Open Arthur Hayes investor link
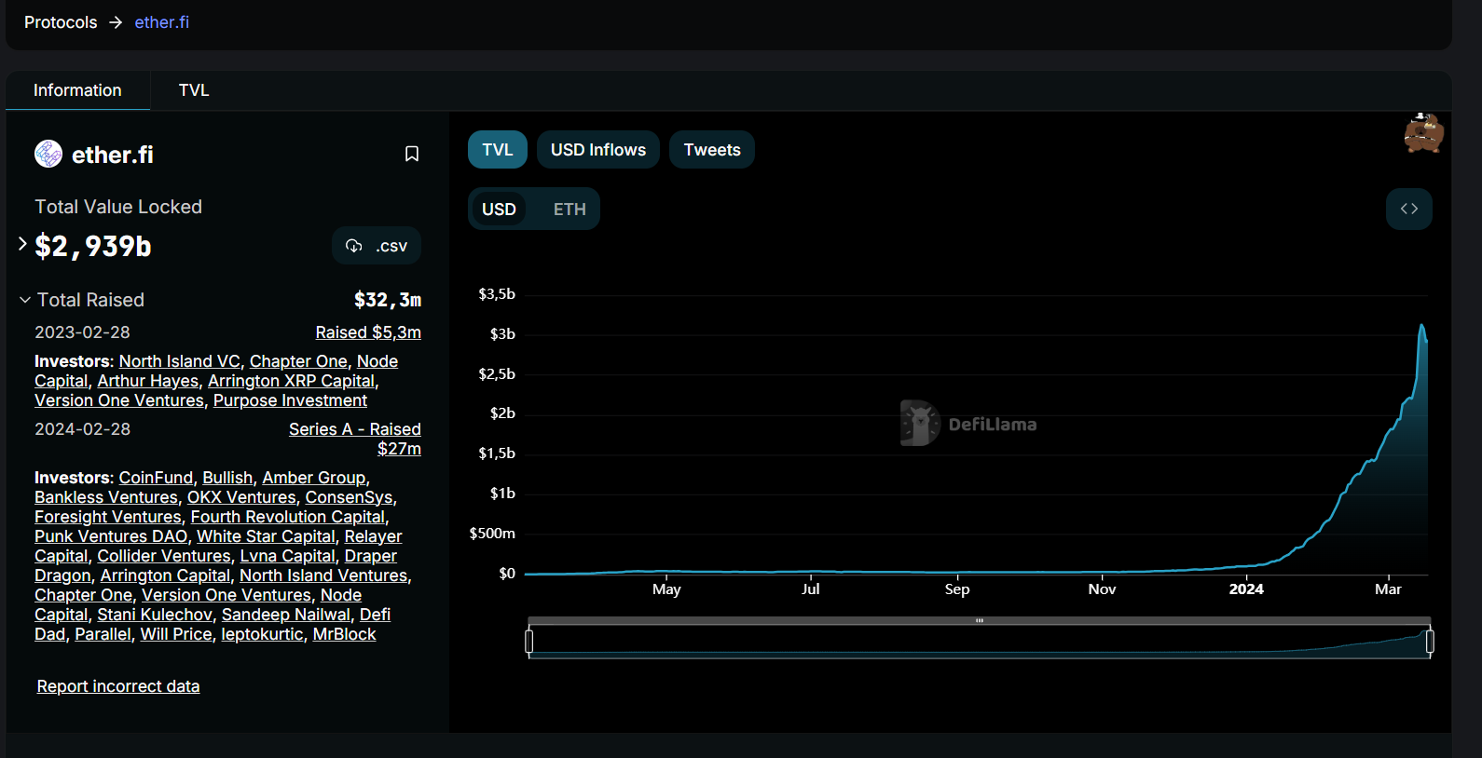 pos(148,381)
